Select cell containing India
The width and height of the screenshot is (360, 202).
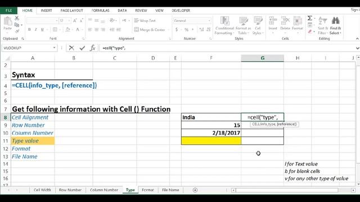point(211,117)
